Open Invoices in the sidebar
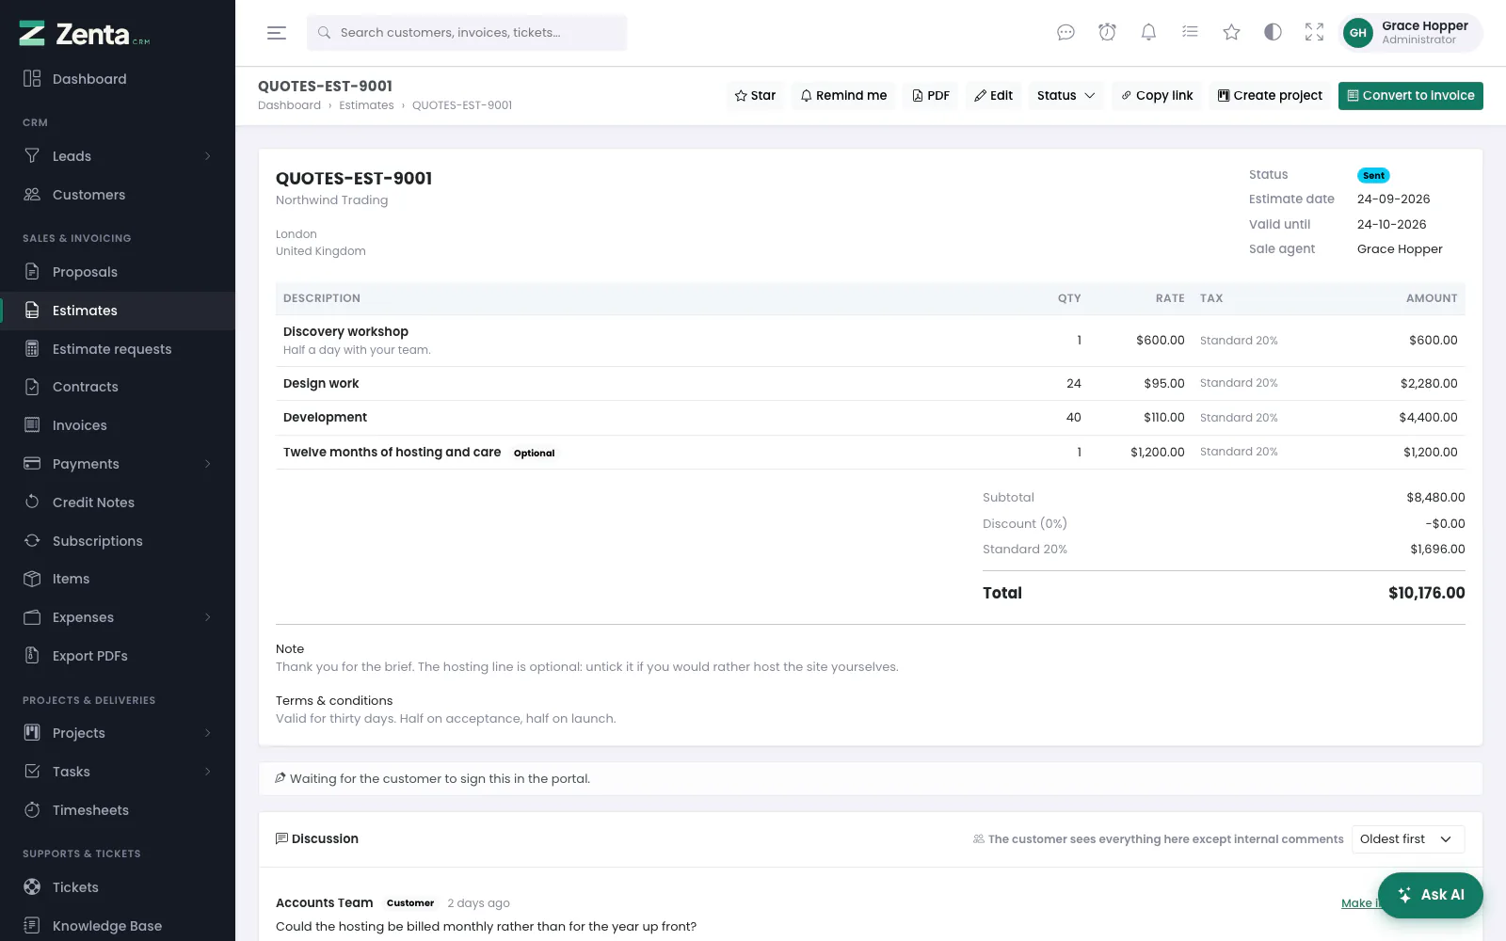 click(x=118, y=425)
